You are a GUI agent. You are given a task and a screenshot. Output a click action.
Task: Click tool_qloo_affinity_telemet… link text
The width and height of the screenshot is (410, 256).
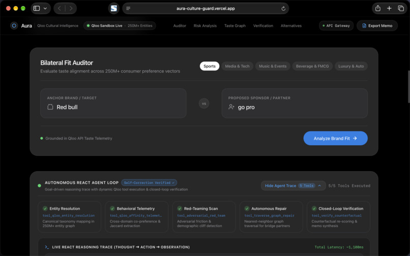[x=136, y=215]
